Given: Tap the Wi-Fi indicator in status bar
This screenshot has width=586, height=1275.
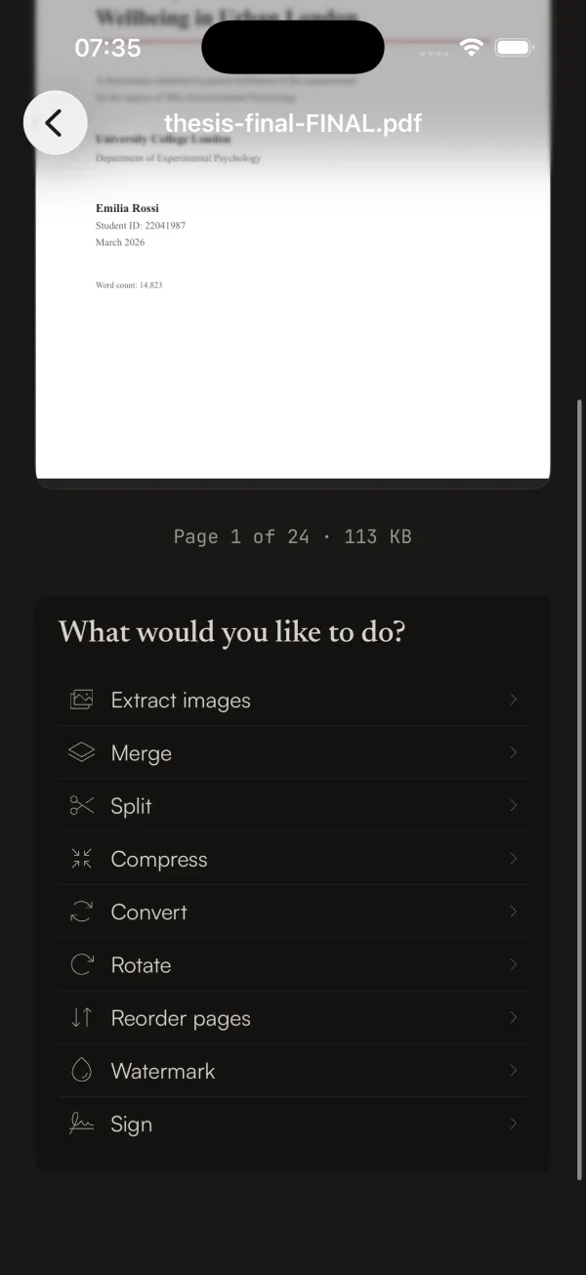Looking at the screenshot, I should tap(472, 46).
